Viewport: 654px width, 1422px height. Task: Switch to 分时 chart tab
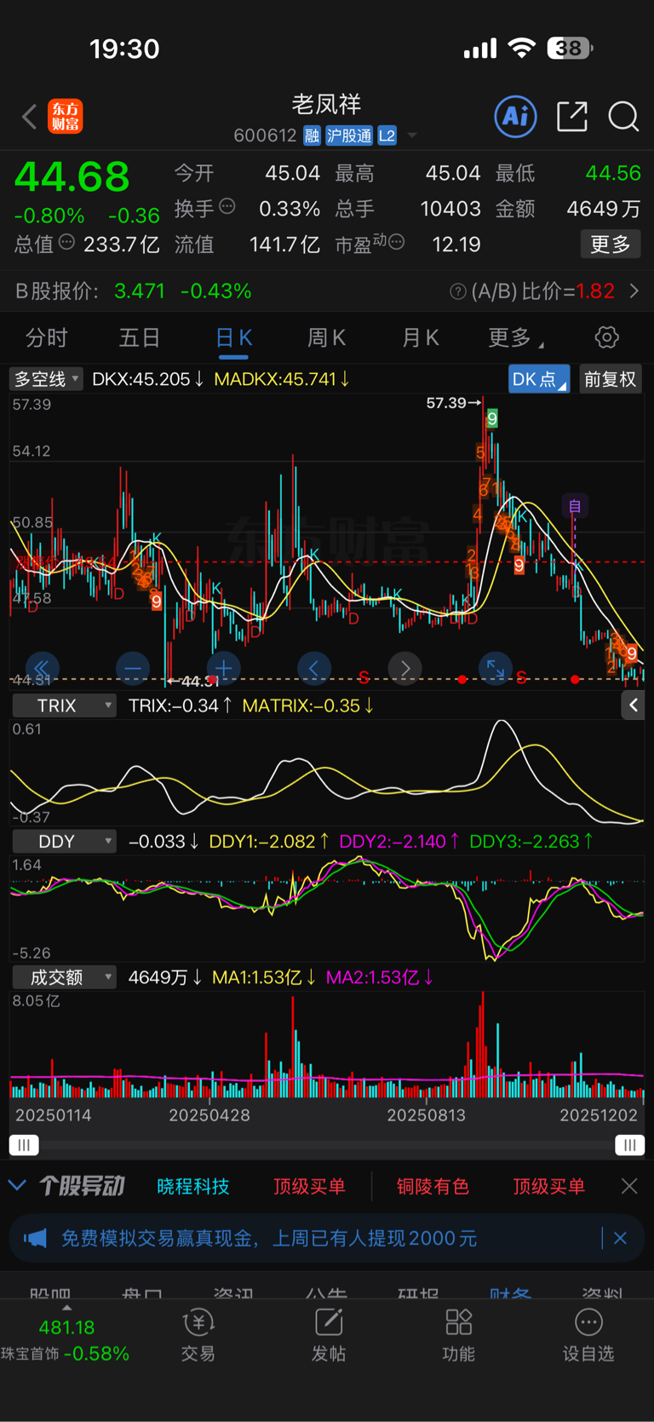click(x=46, y=338)
